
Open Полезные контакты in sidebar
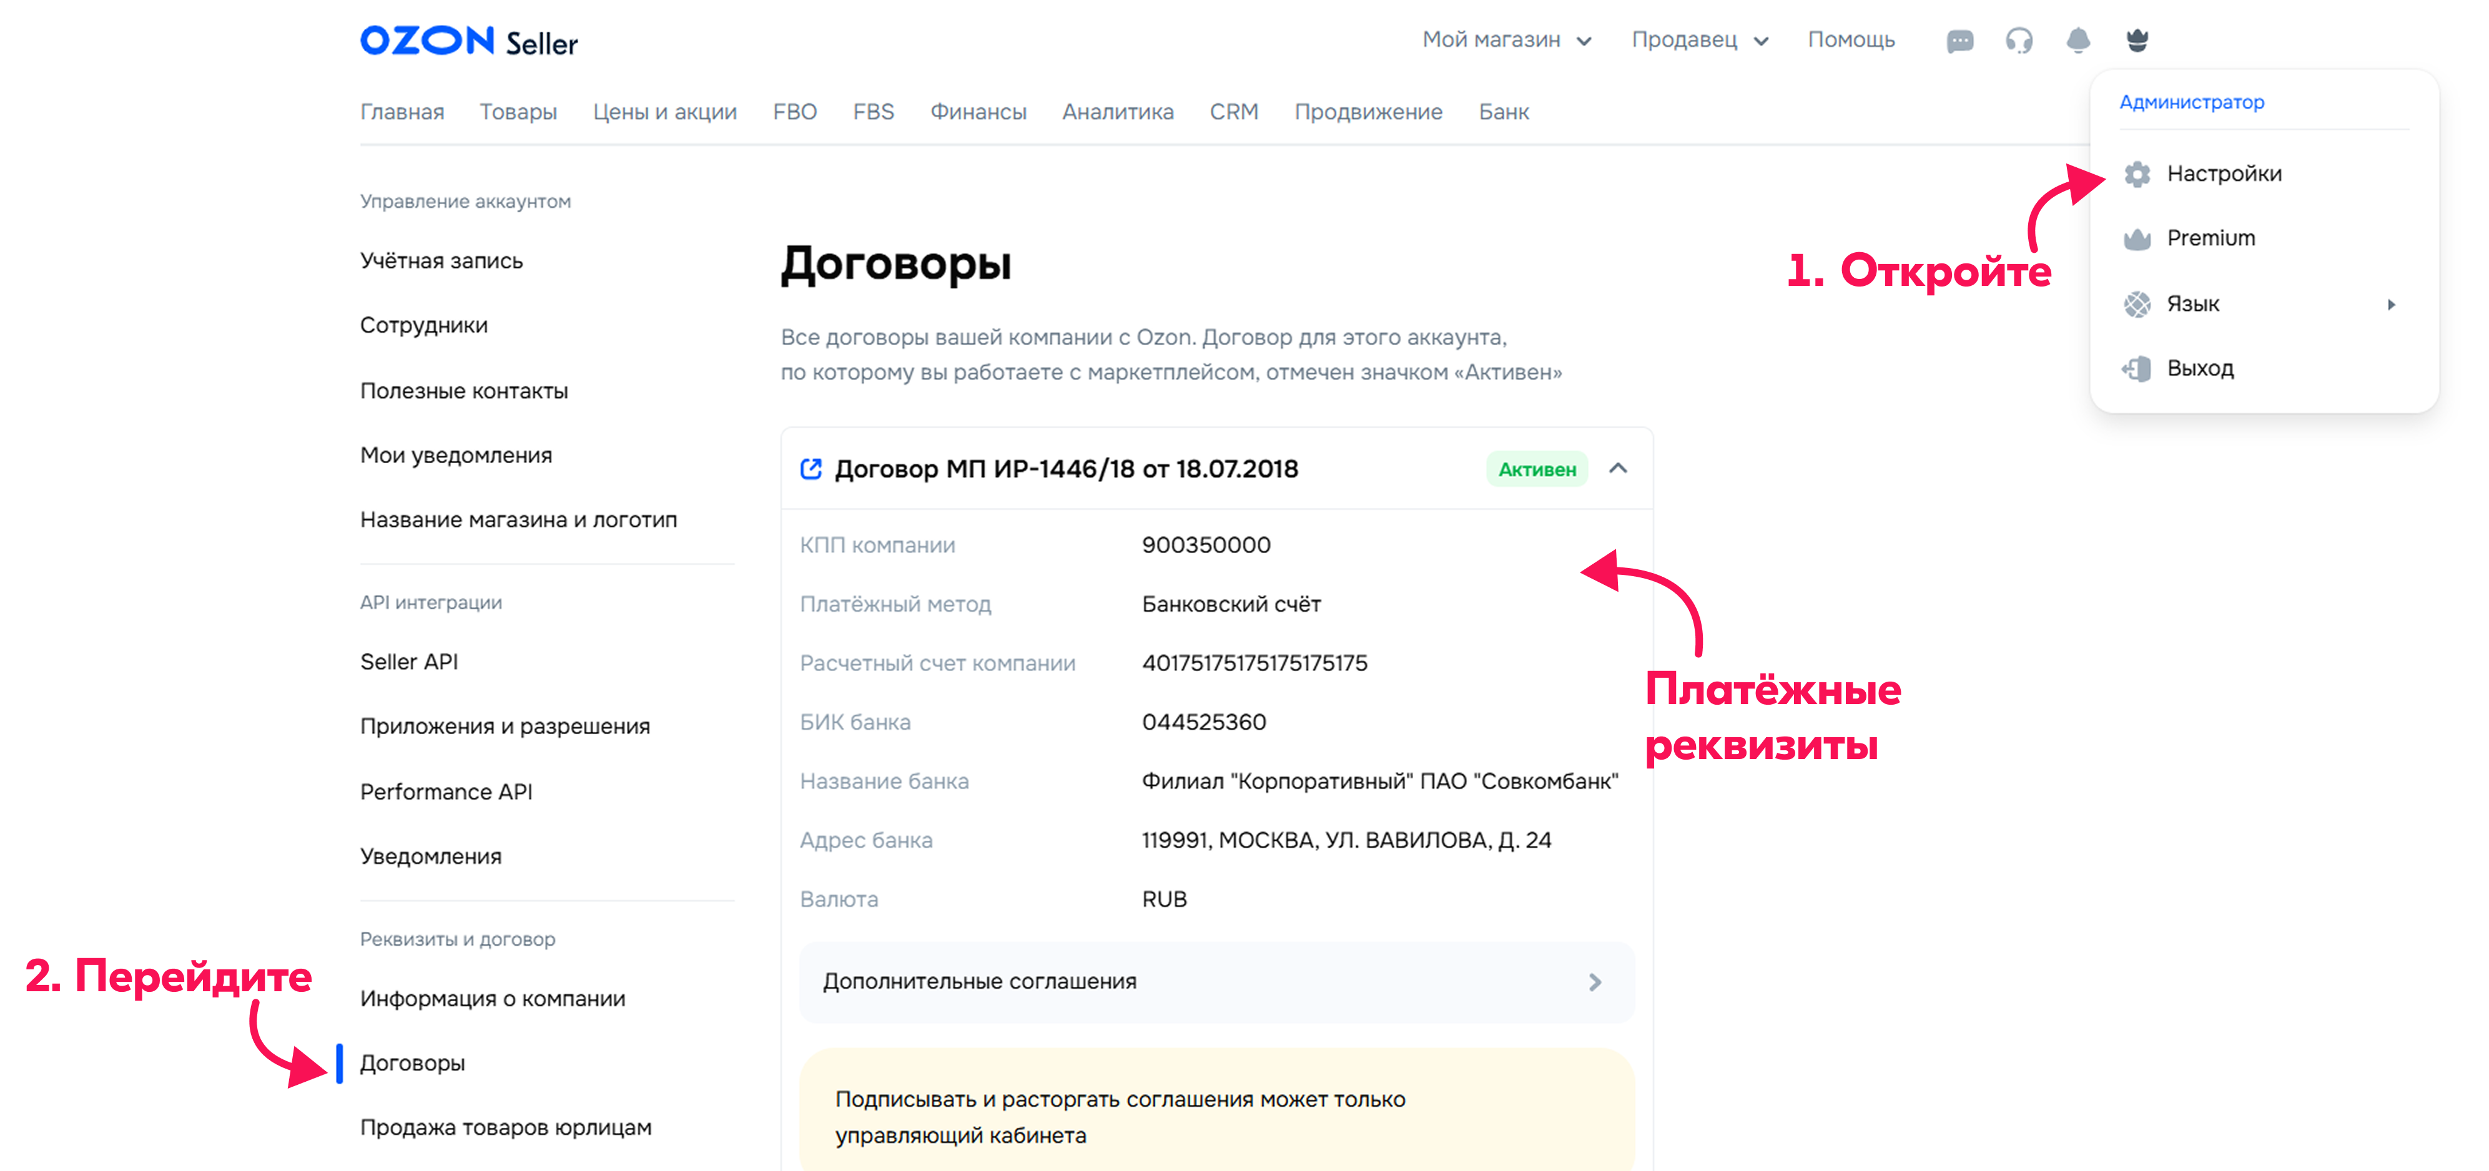point(464,391)
